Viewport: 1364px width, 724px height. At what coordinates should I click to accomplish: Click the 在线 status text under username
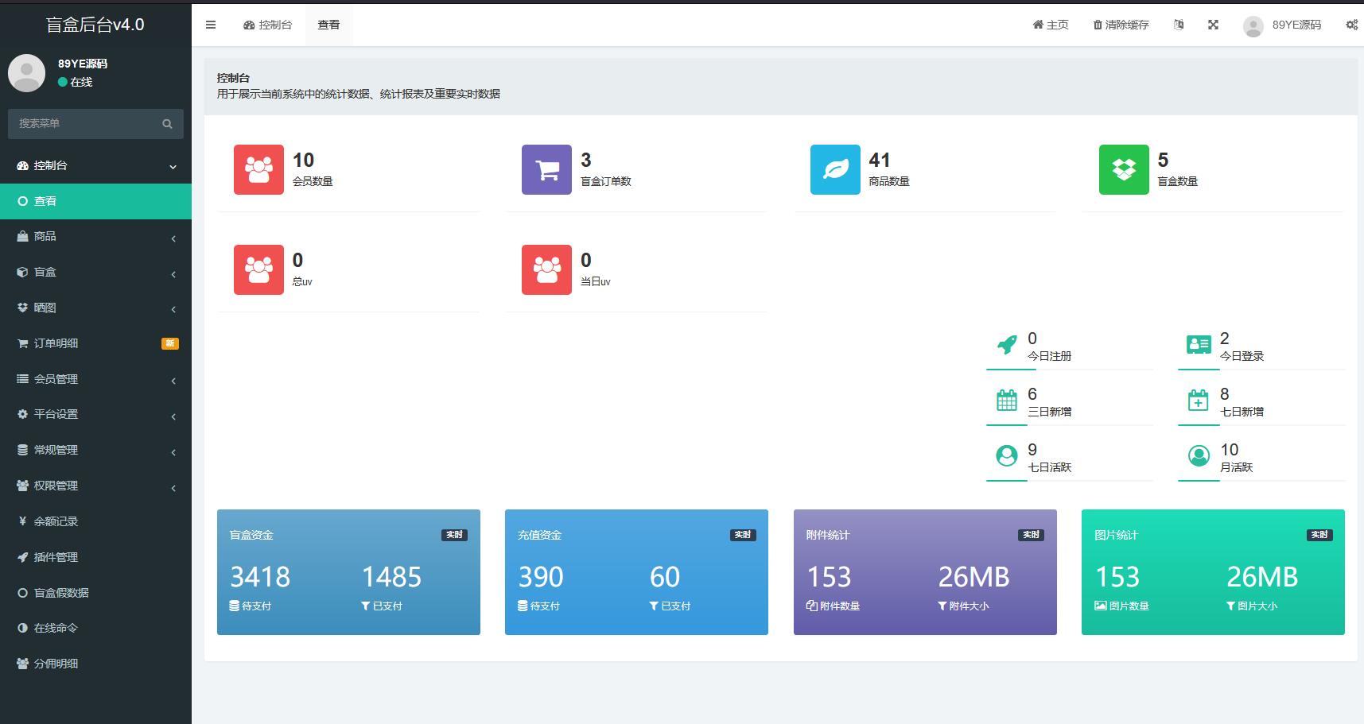(x=81, y=82)
